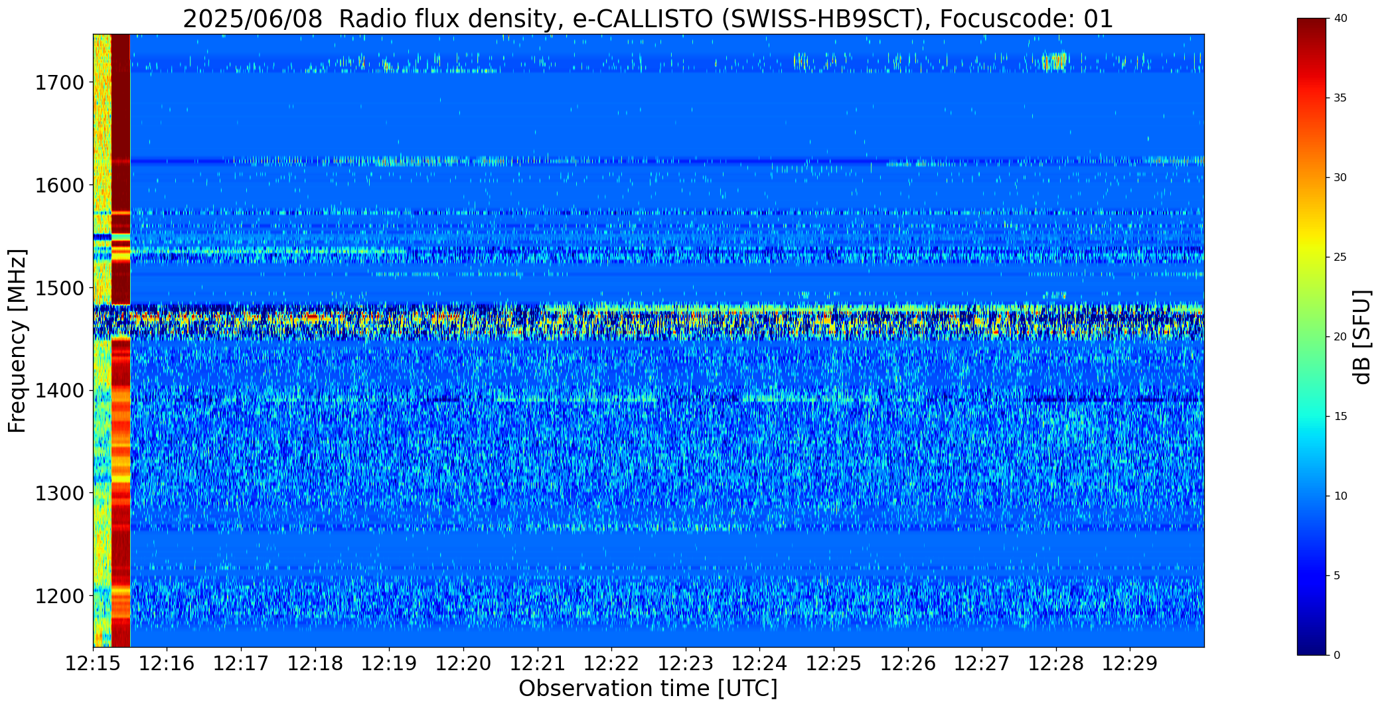Click the 1300 frequency tick label
The width and height of the screenshot is (1382, 708).
tap(59, 494)
